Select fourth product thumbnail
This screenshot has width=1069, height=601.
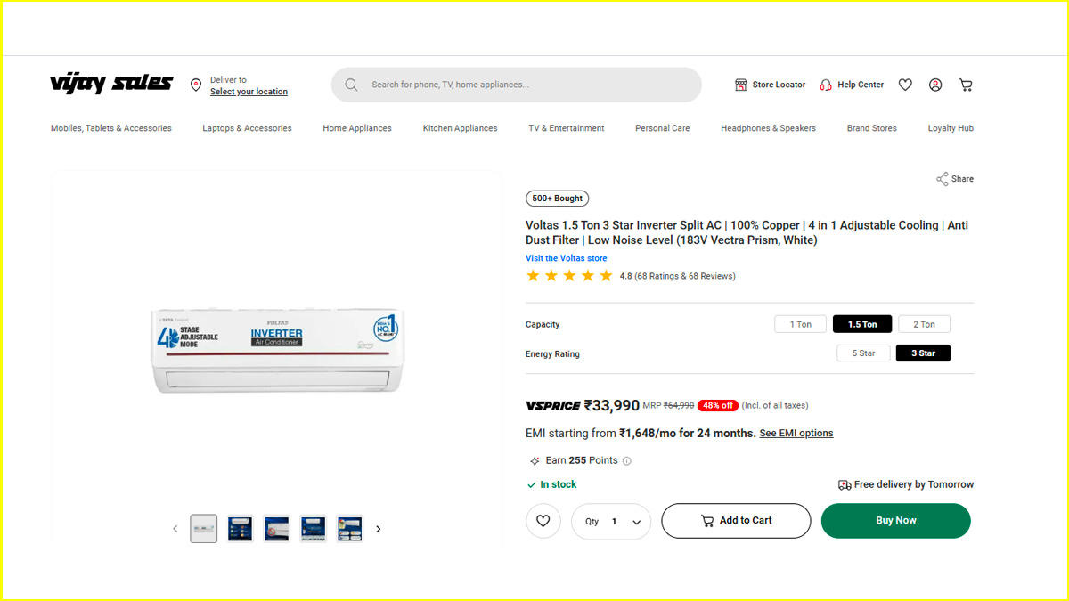[313, 529]
